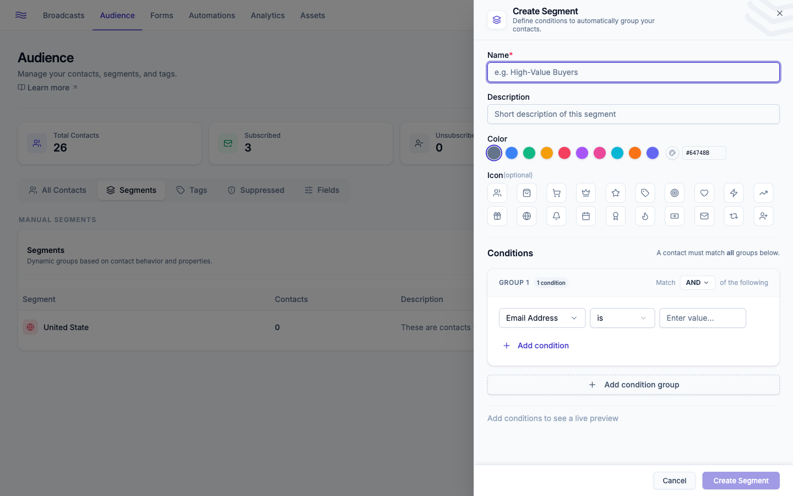The width and height of the screenshot is (793, 496).
Task: Pick the target bullseye segment icon
Action: 675,193
